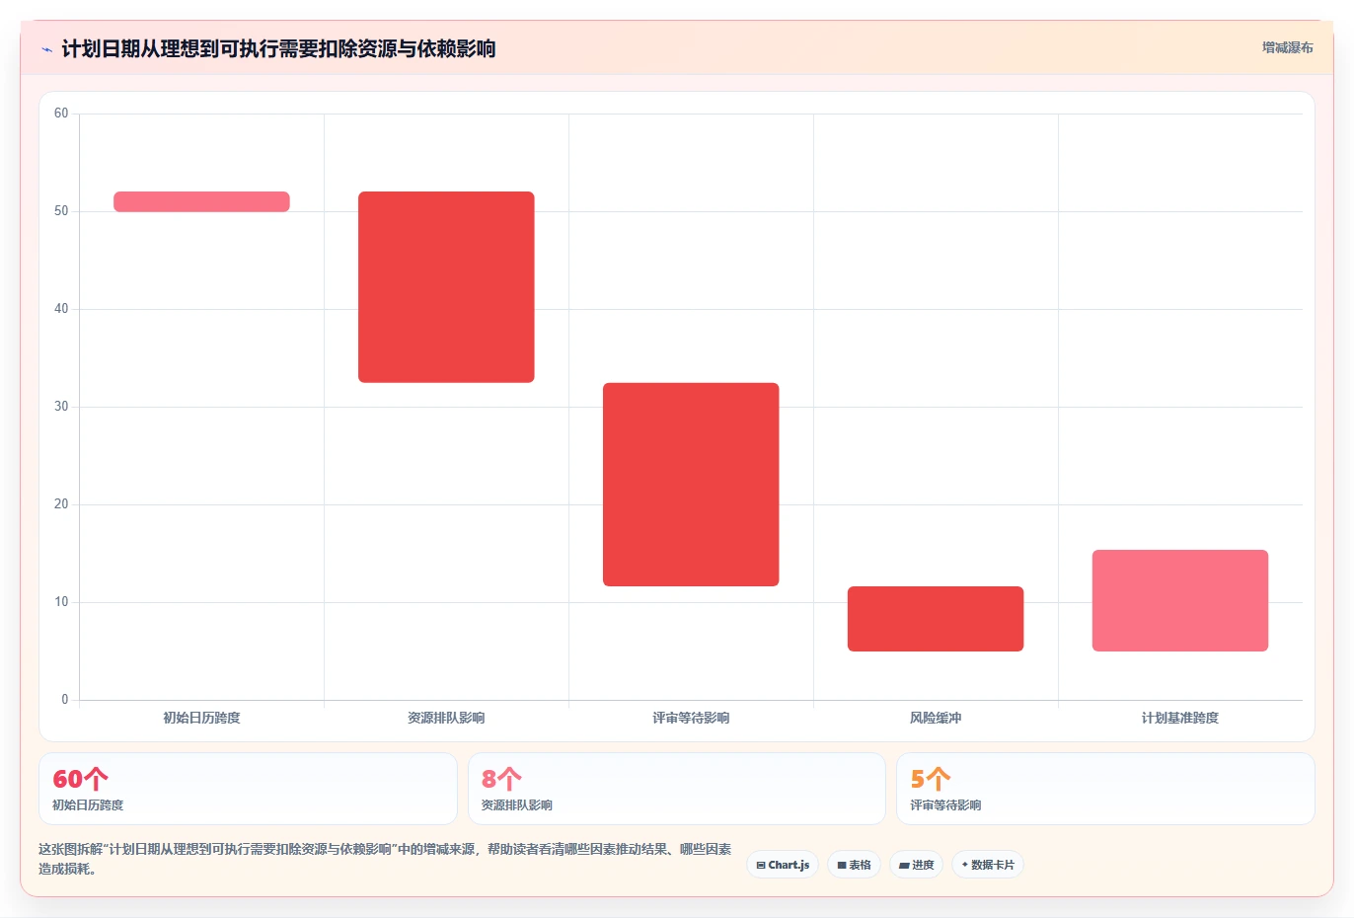
Task: Click the Chart.js tag chip
Action: pos(783,865)
